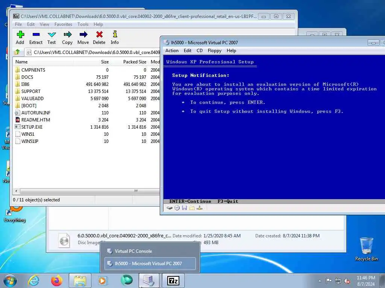
Task: Launch Firefox from the taskbar
Action: [x=57, y=280]
